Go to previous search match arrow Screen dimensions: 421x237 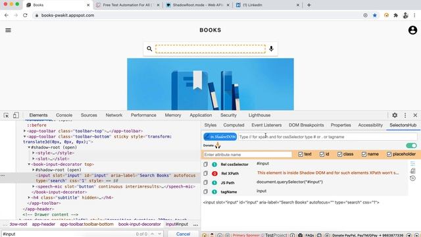pyautogui.click(x=152, y=234)
